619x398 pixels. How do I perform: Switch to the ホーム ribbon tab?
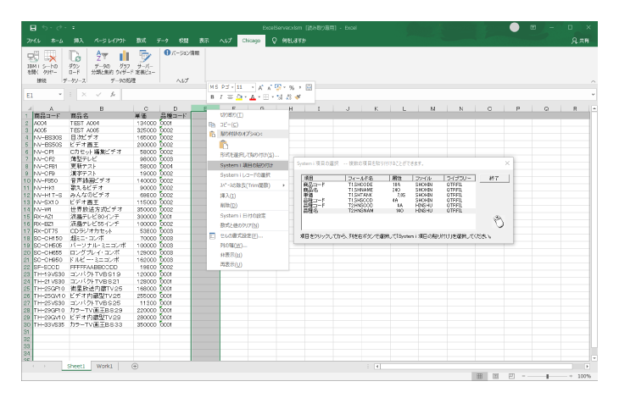(x=57, y=41)
